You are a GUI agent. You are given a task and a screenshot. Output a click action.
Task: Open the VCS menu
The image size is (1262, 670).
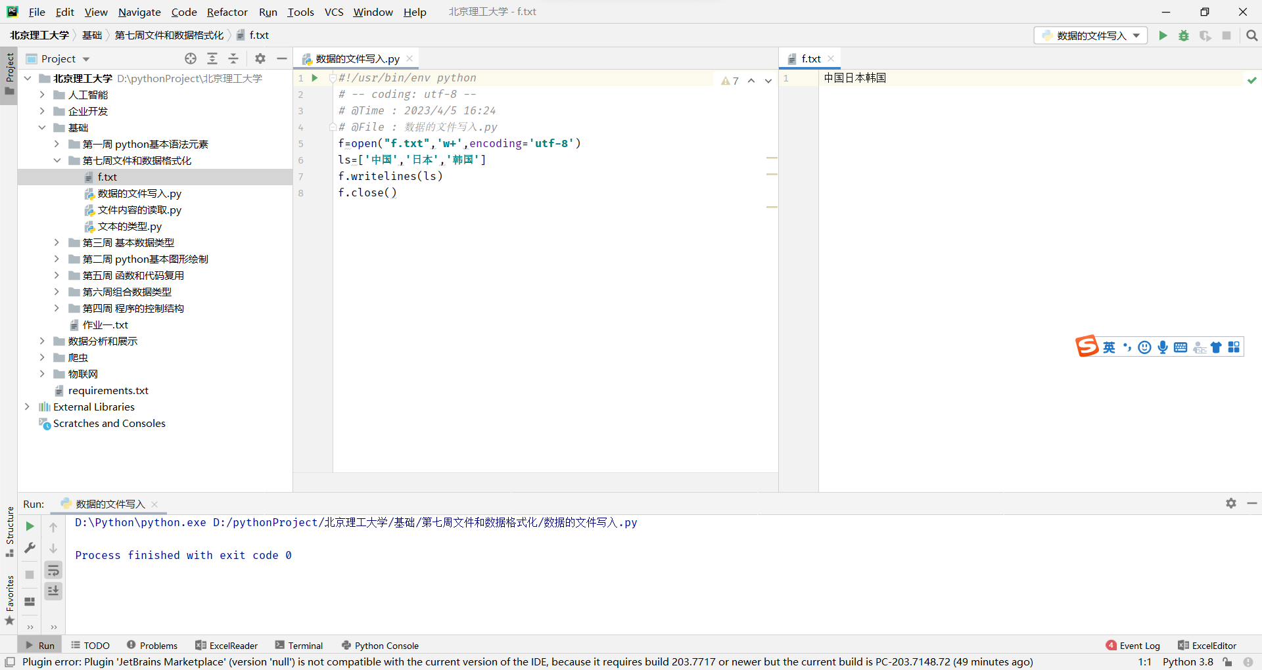pyautogui.click(x=334, y=12)
